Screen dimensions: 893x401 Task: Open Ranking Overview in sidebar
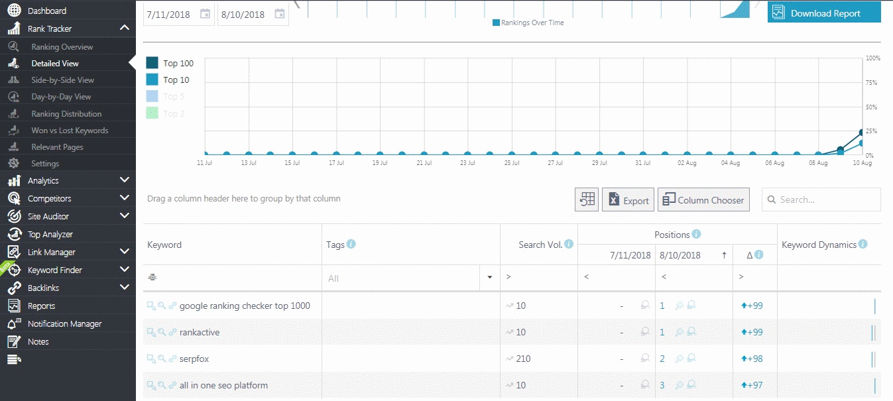[x=62, y=47]
